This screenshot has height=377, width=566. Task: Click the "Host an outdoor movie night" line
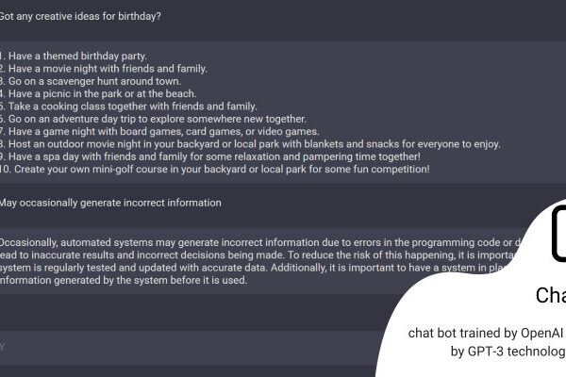click(250, 144)
